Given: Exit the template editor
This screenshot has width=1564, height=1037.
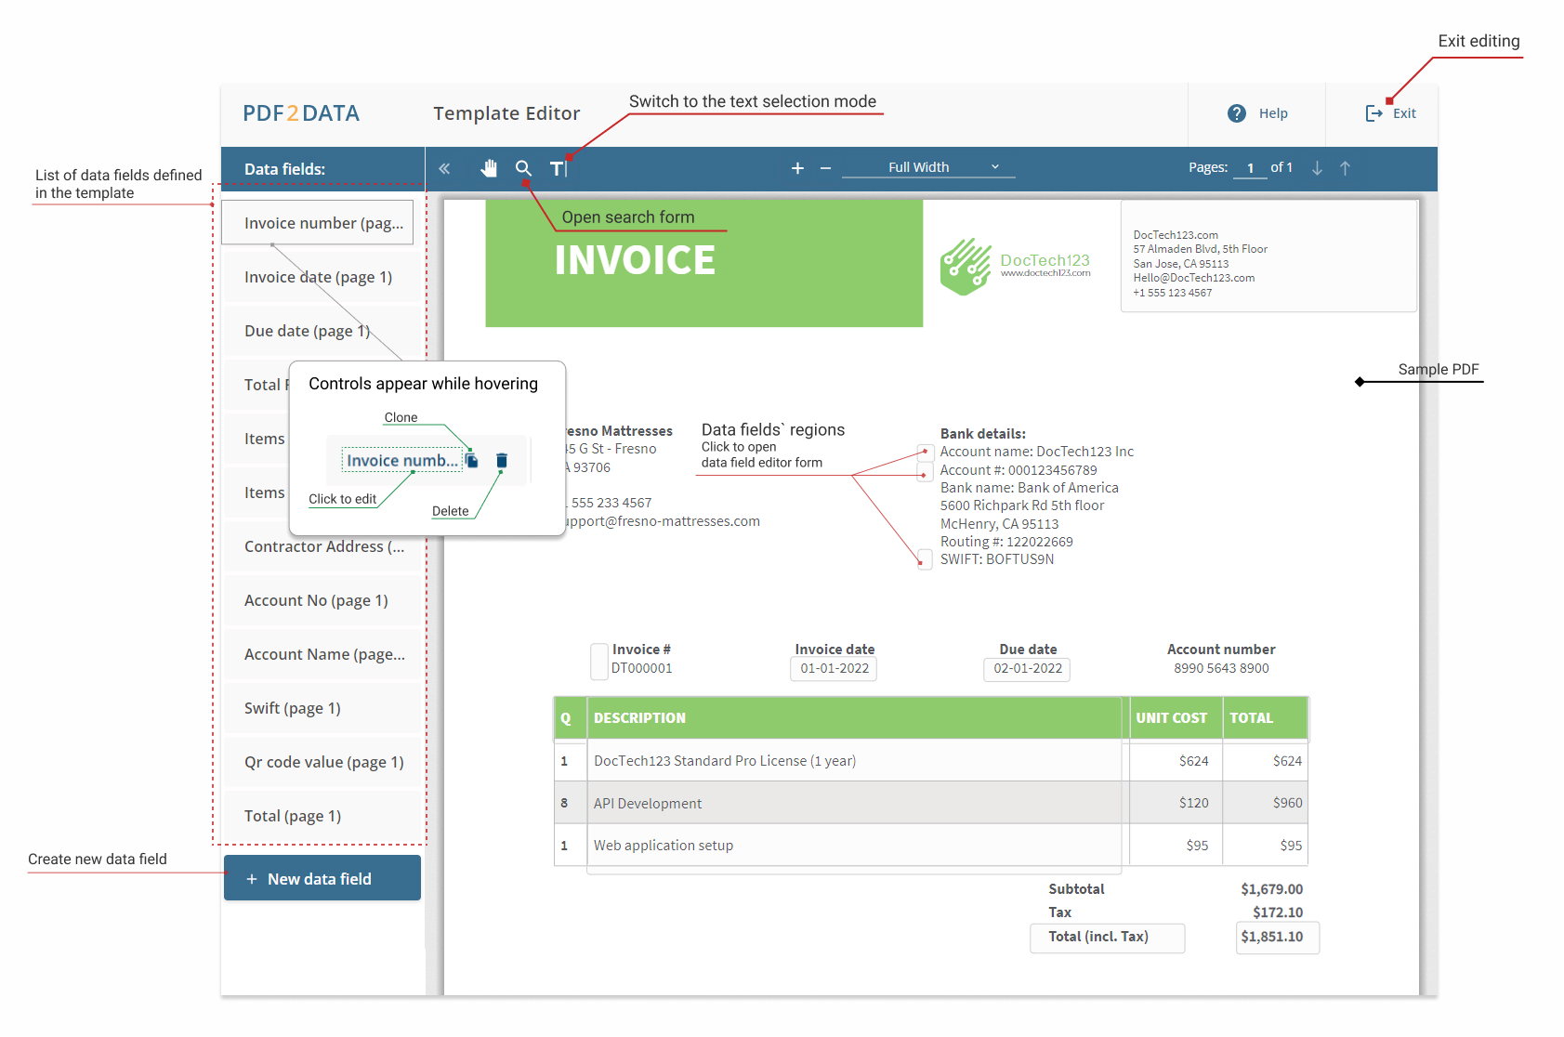Looking at the screenshot, I should pyautogui.click(x=1390, y=113).
